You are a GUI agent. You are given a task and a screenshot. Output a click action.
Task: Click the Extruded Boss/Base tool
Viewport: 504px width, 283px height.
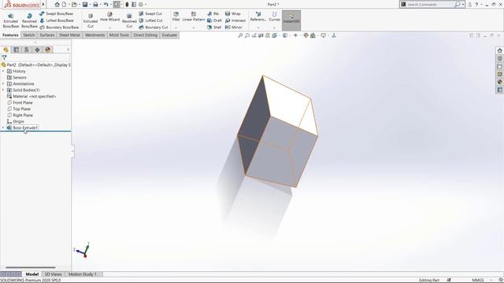coord(10,20)
